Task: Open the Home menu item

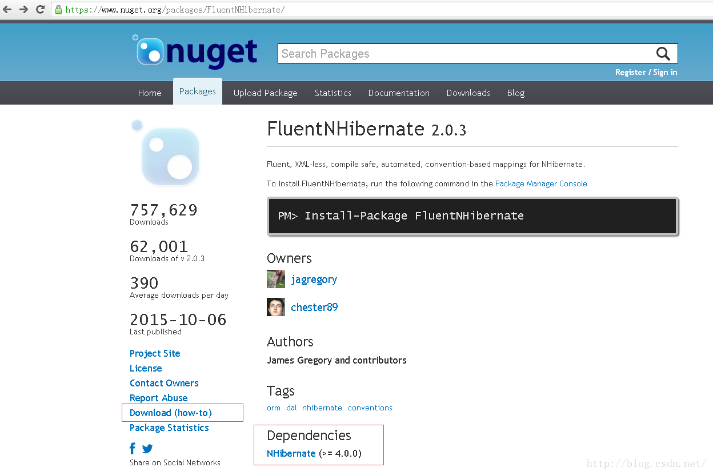Action: (150, 93)
